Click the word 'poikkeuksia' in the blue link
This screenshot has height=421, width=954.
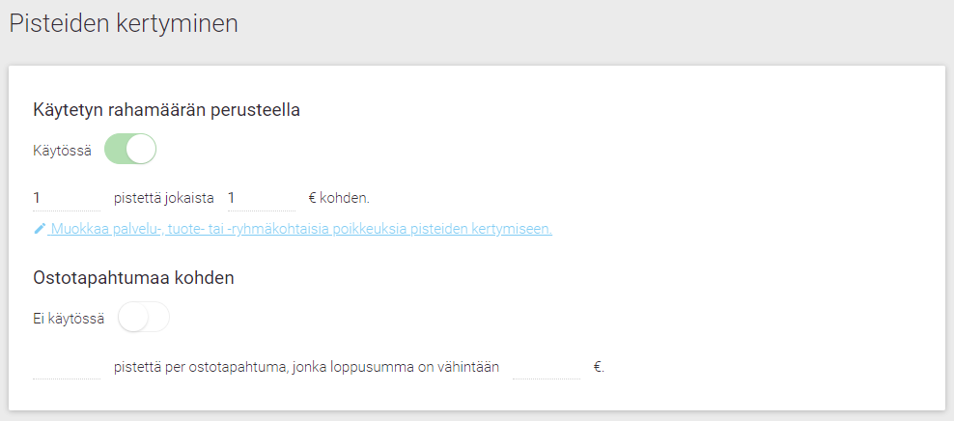tap(371, 229)
